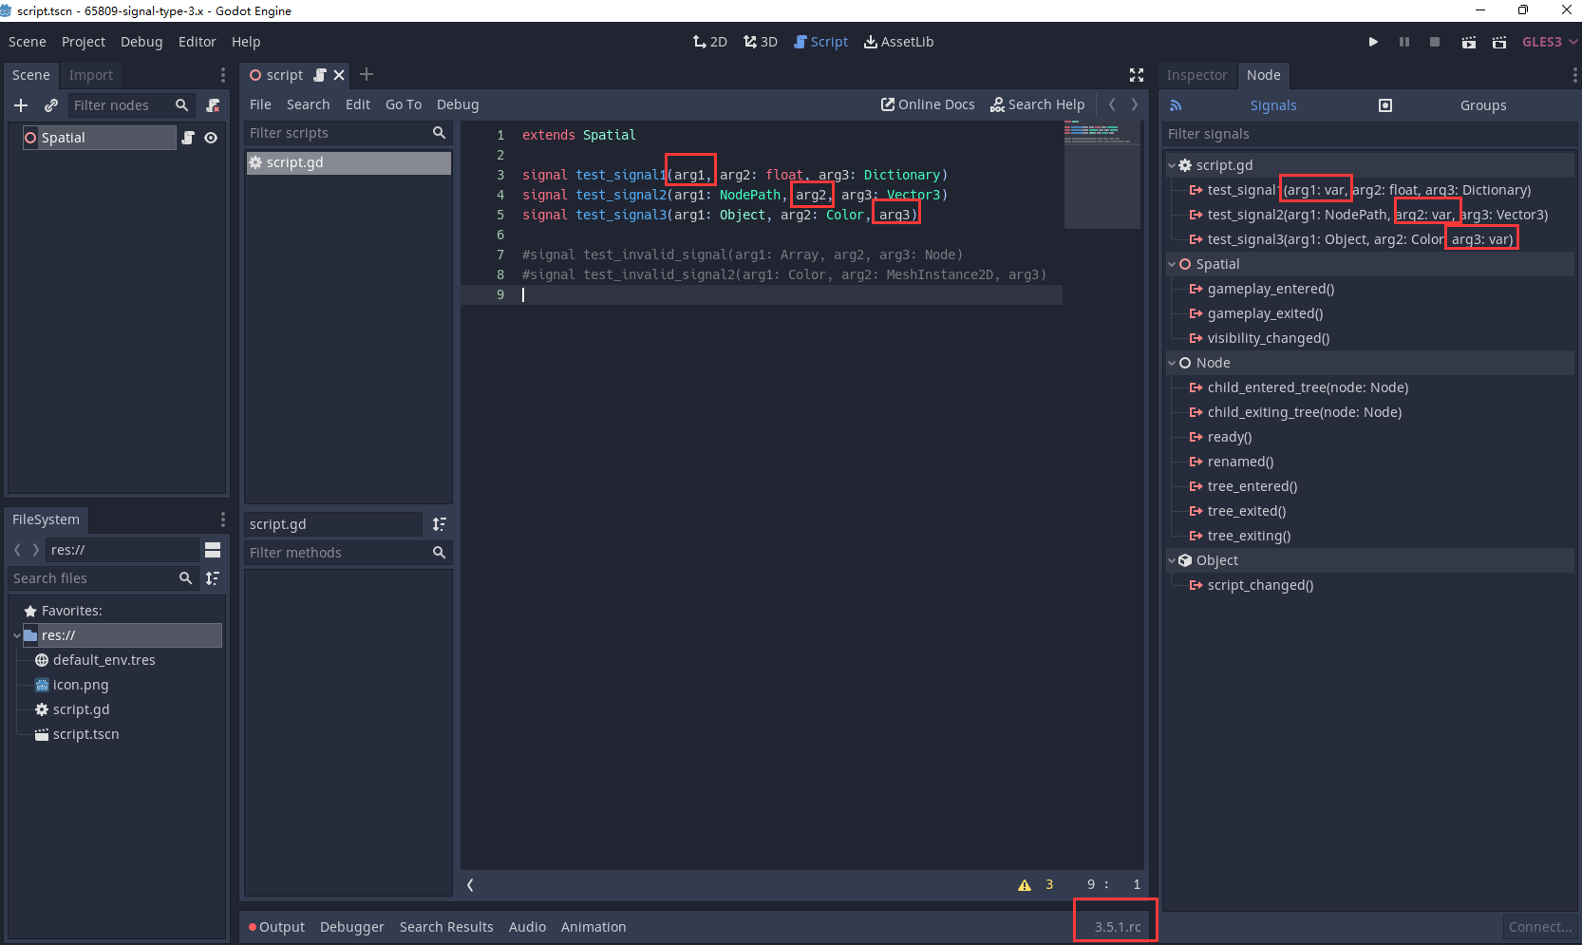Open Node dock options menu dots

pyautogui.click(x=1574, y=75)
